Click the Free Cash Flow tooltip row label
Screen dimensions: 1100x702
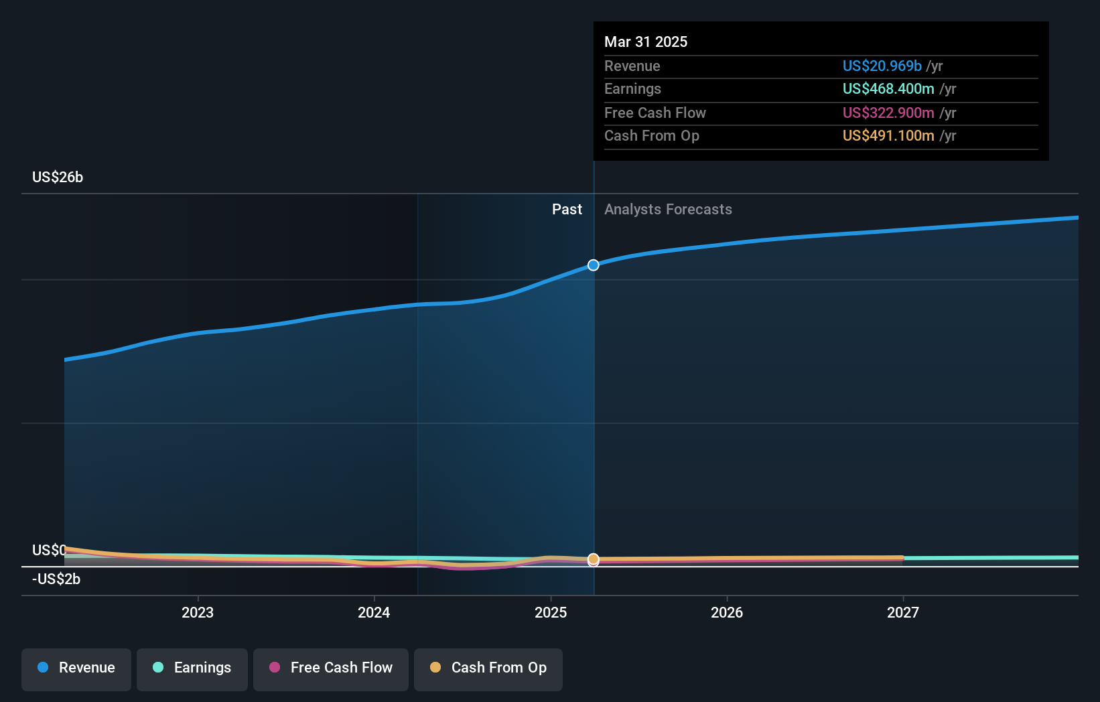(655, 113)
